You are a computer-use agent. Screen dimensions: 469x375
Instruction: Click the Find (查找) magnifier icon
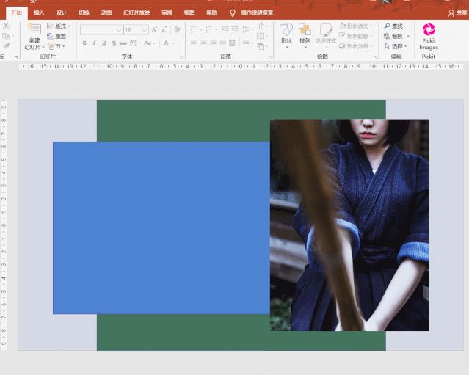(387, 26)
